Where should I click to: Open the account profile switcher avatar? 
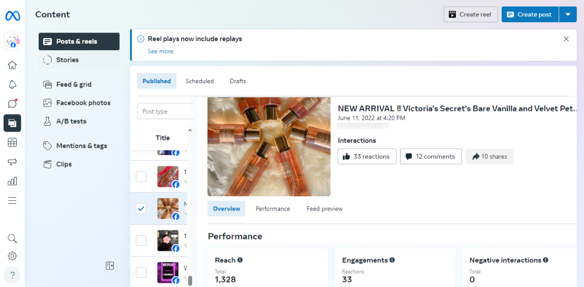pos(12,41)
